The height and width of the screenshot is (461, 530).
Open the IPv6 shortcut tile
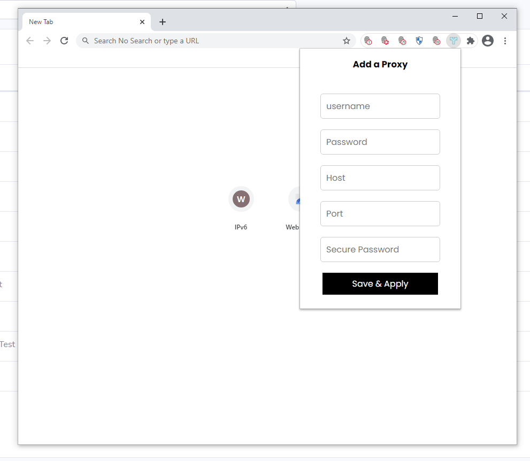pos(241,199)
